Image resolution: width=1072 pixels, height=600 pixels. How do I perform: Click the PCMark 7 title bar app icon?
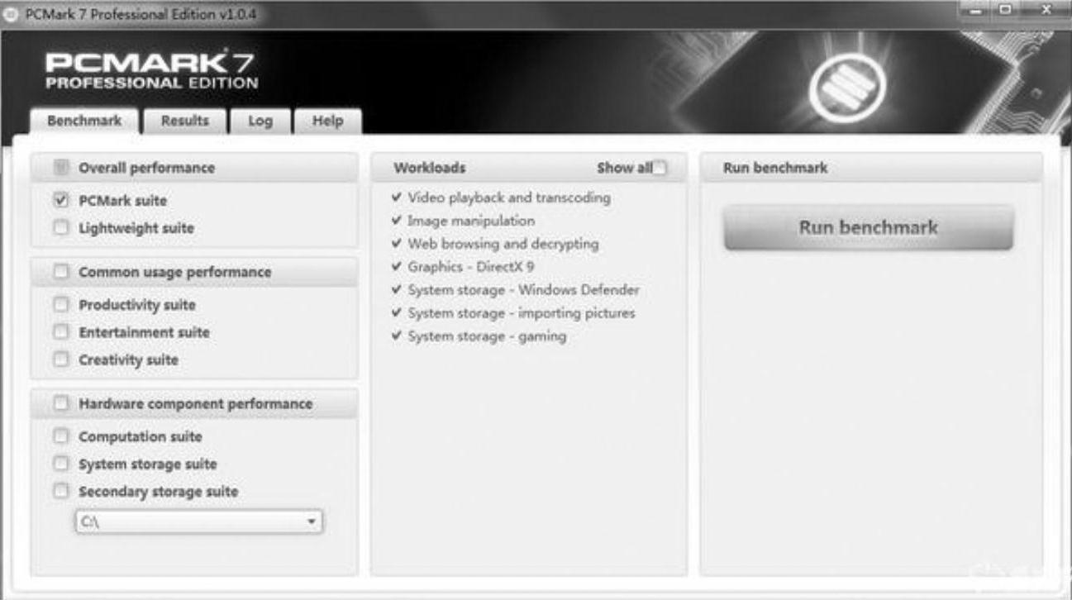point(12,16)
